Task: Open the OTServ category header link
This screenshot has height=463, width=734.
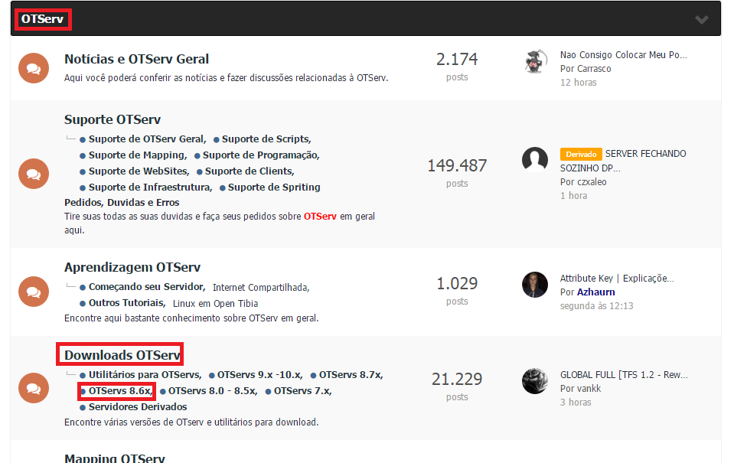Action: pyautogui.click(x=43, y=19)
